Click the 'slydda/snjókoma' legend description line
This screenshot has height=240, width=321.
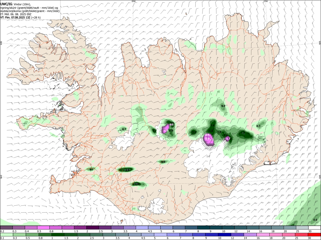[30, 11]
